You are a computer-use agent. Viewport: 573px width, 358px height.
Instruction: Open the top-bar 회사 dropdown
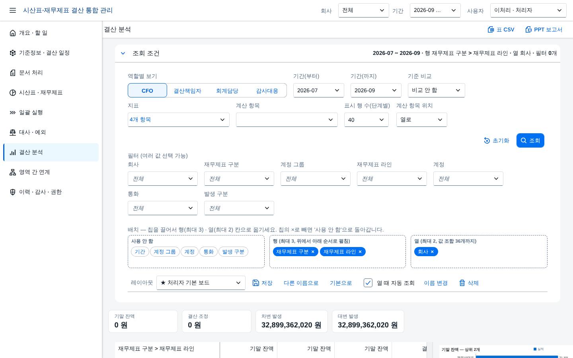click(363, 10)
